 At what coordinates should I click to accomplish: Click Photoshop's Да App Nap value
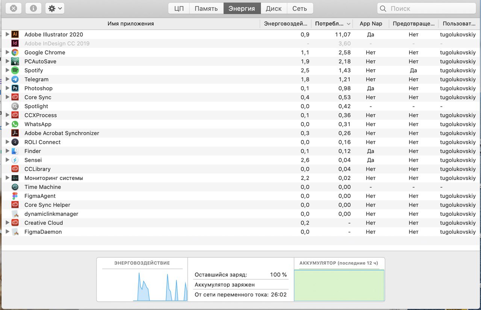pos(371,88)
